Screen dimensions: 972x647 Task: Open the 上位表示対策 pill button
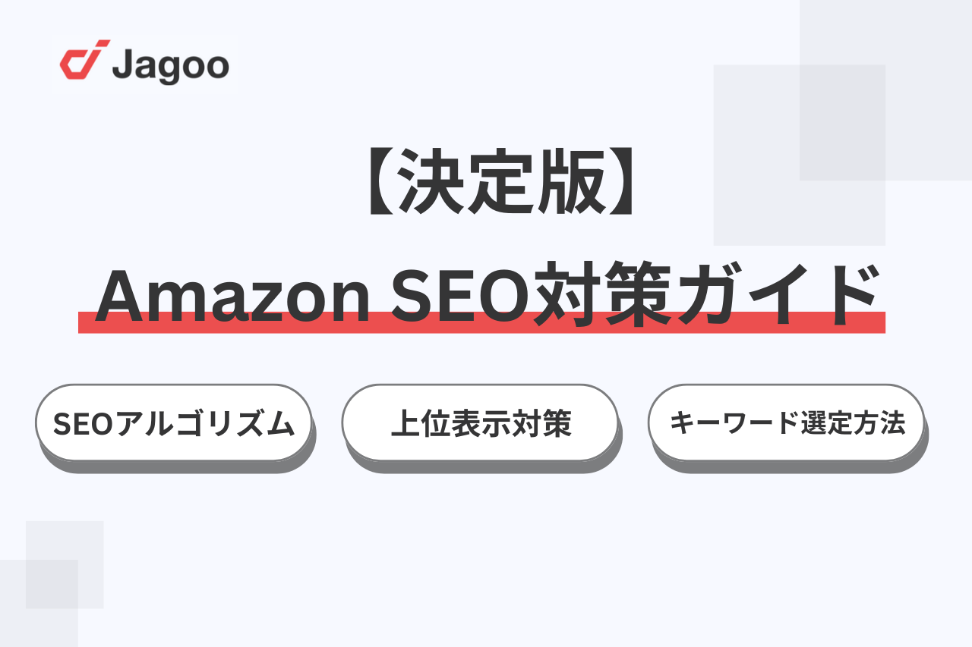(480, 423)
